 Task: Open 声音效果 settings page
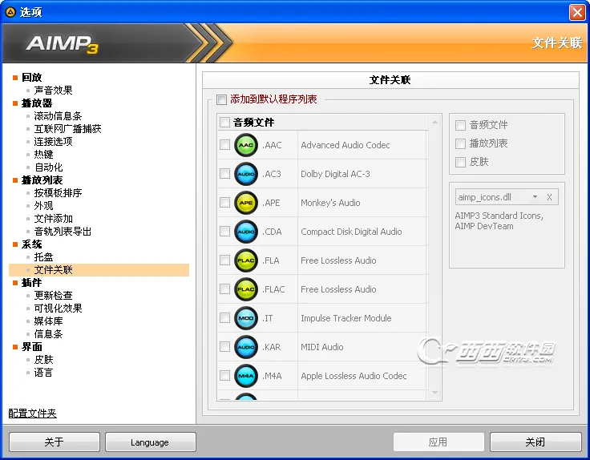coord(53,91)
